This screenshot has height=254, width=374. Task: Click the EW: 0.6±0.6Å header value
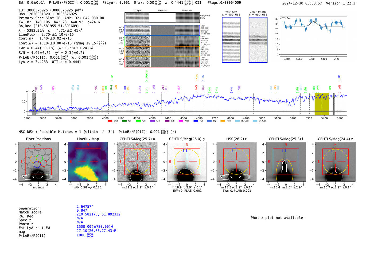pos(32,3)
